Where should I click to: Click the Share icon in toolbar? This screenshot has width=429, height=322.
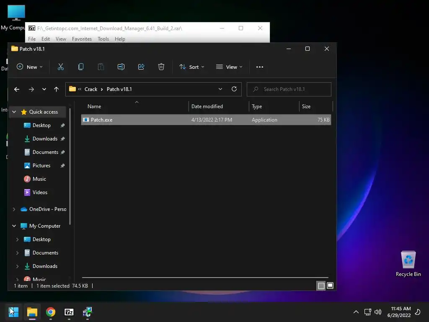[141, 67]
